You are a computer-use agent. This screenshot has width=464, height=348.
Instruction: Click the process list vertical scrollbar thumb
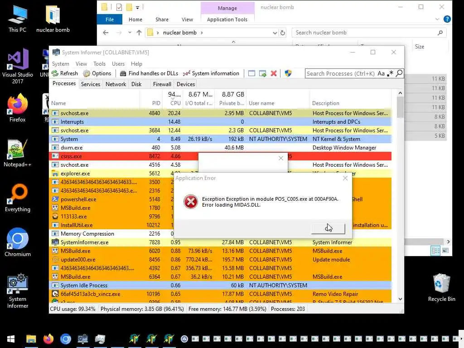coord(400,107)
